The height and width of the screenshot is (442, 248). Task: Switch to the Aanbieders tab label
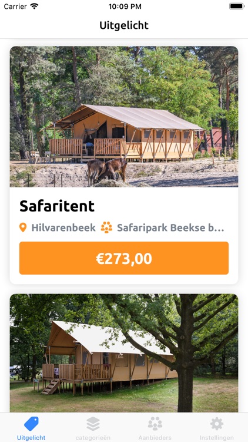point(155,438)
